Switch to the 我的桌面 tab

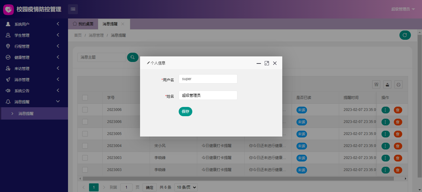coord(83,24)
